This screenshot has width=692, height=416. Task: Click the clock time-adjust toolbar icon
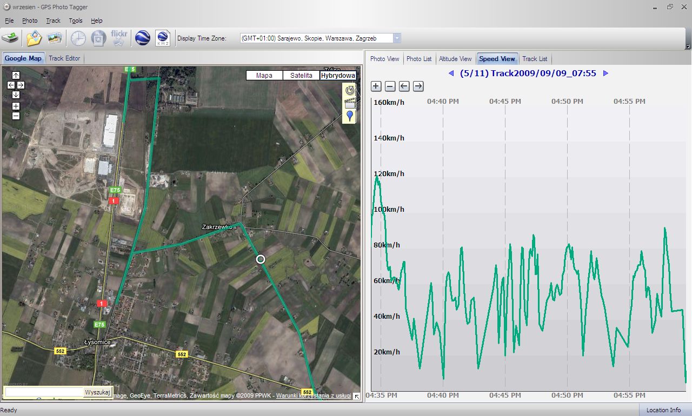coord(78,38)
